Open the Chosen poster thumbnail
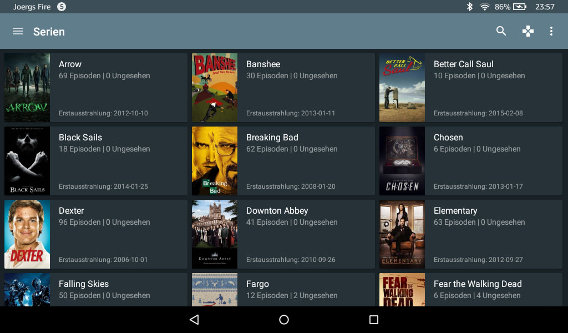Screen dimensions: 568x333 (402, 161)
